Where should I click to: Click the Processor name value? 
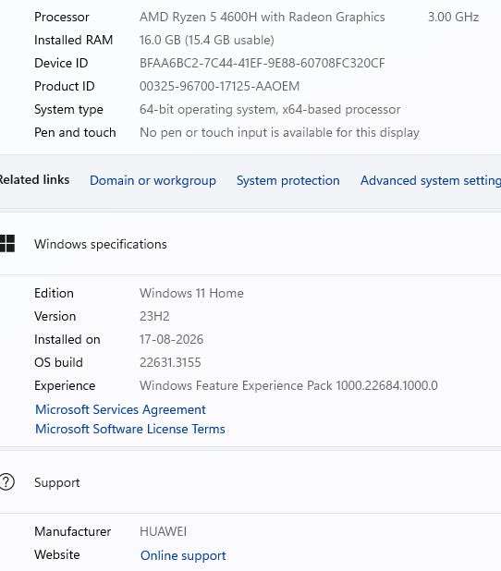(262, 17)
